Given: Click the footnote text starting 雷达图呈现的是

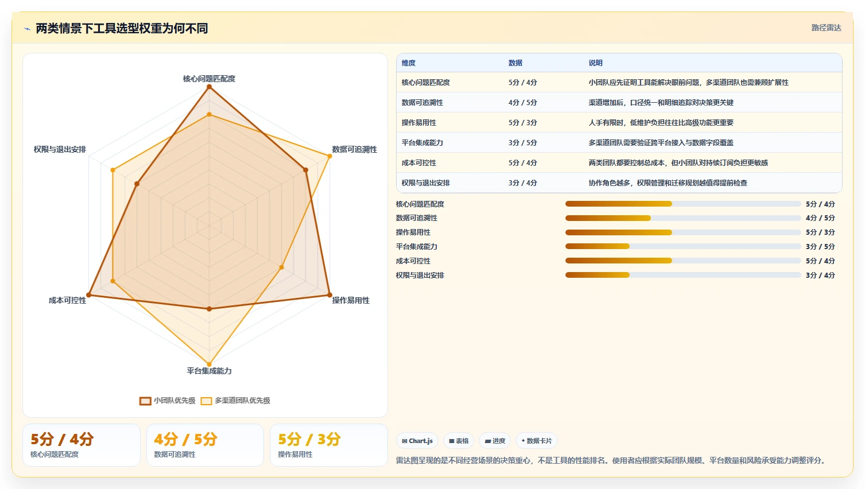Looking at the screenshot, I should coord(612,460).
